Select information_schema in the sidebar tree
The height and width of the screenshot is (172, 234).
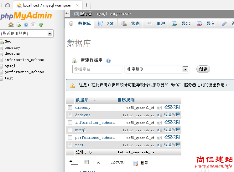pos(24,60)
